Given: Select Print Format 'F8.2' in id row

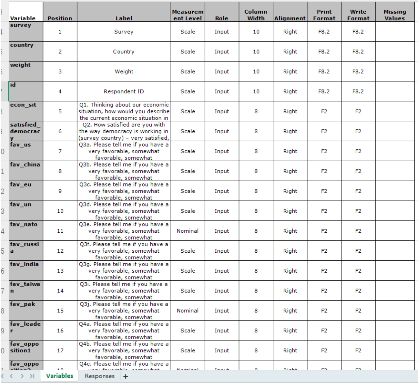Looking at the screenshot, I should [x=324, y=91].
